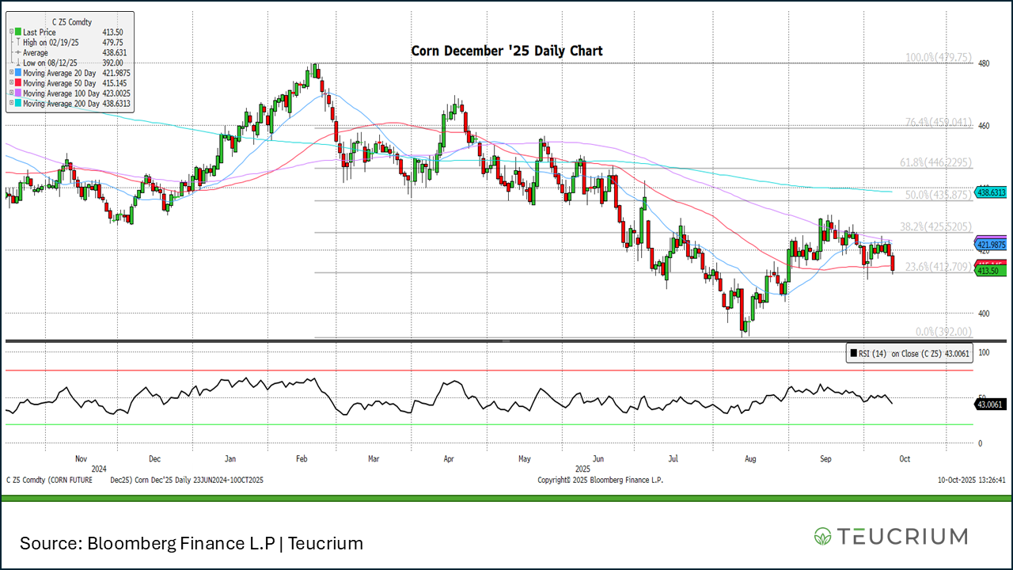Image resolution: width=1013 pixels, height=570 pixels.
Task: Expand the Moving Average 200 Day entry
Action: point(11,104)
